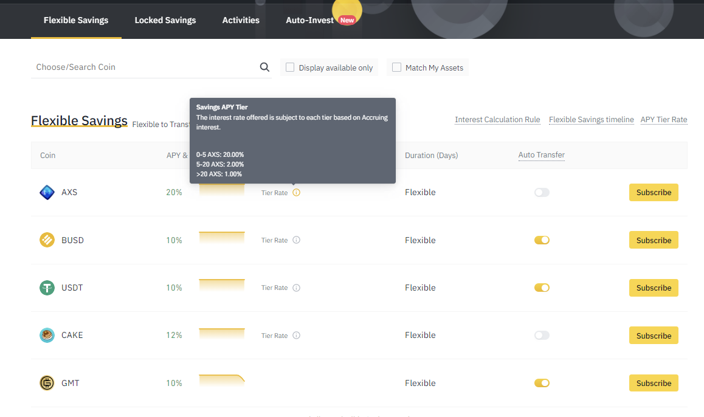
Task: Click the USDT APY trend chart
Action: point(221,286)
